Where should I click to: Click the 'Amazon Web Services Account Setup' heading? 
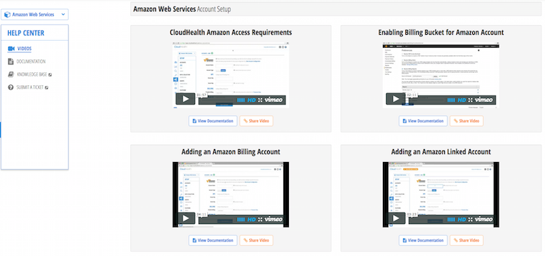click(x=182, y=10)
